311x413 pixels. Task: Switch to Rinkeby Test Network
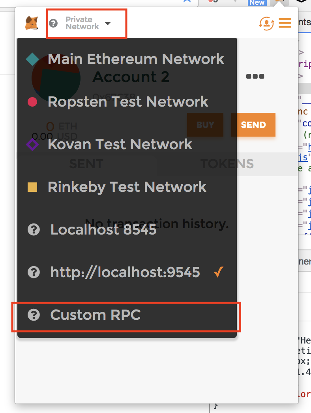127,187
